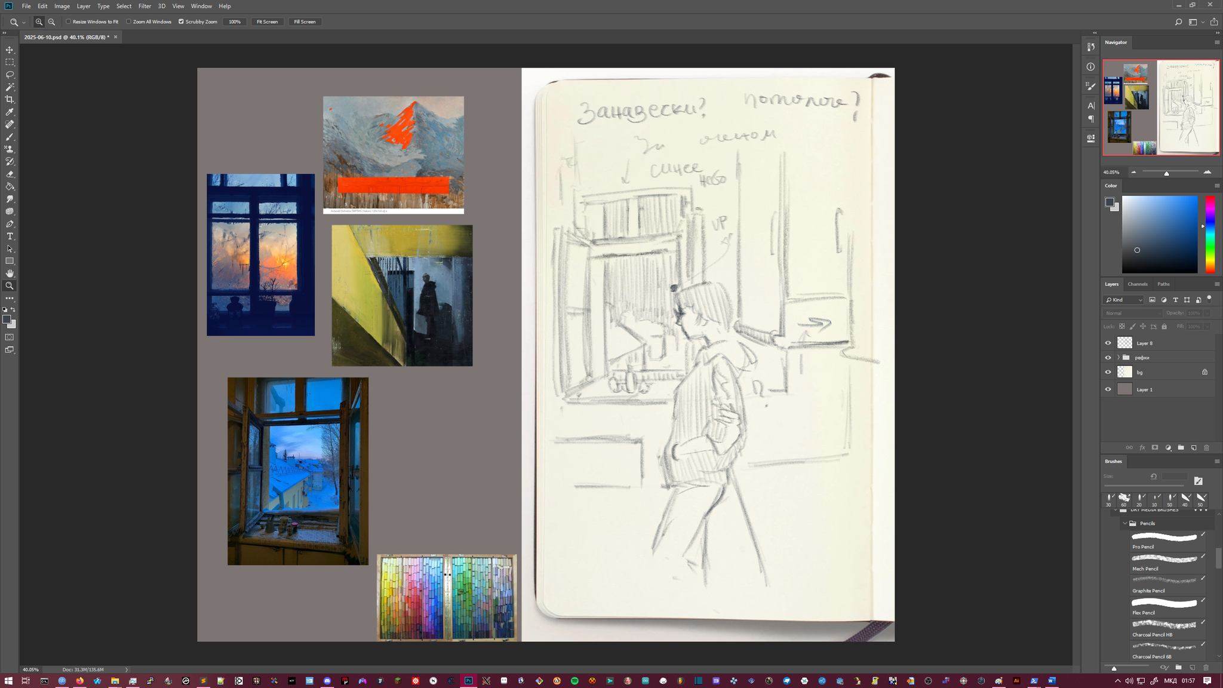Click the Fill Screen button
This screenshot has width=1223, height=688.
click(x=305, y=21)
